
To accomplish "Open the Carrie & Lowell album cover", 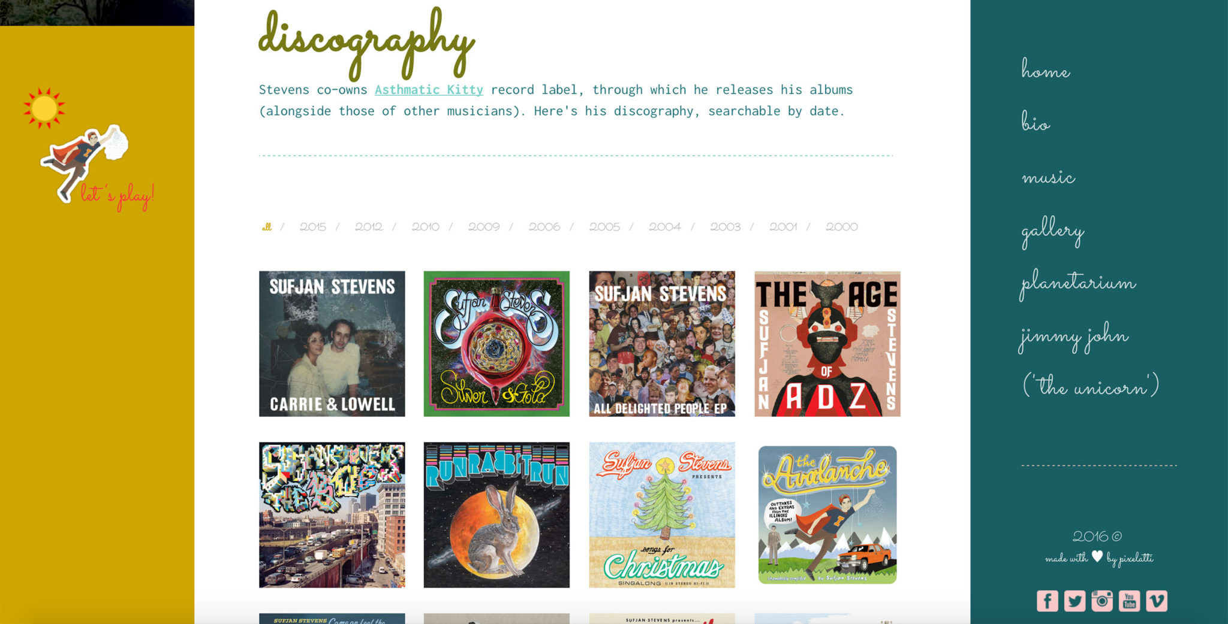I will coord(332,344).
